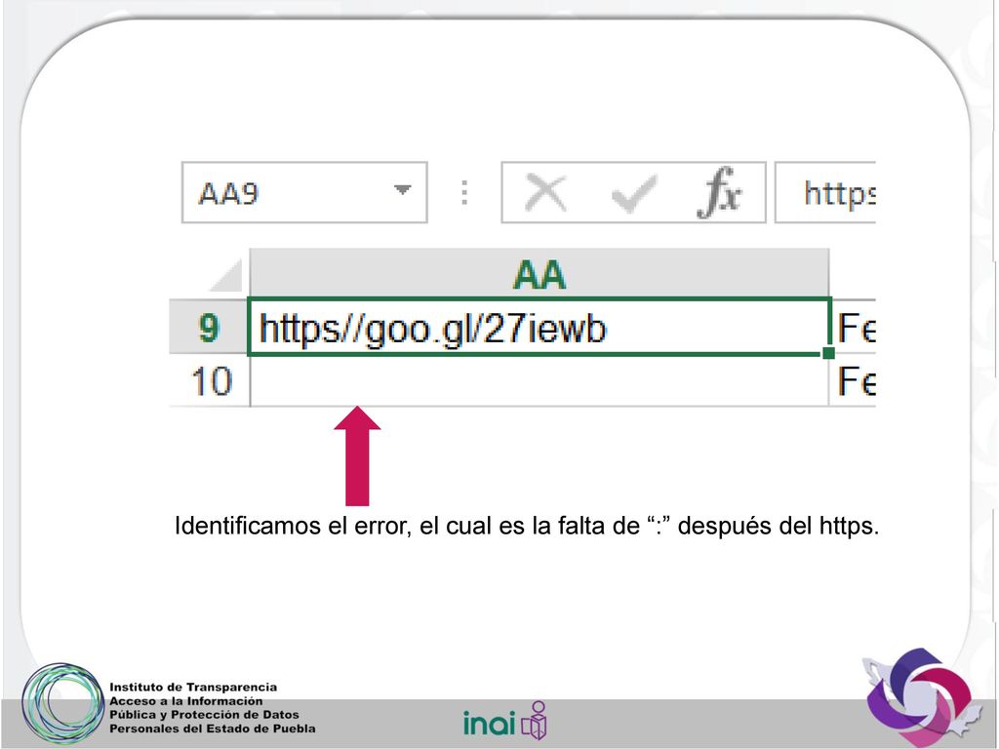This screenshot has height=749, width=999.
Task: Click the Instituto de Transparencia circular logo
Action: [62, 703]
